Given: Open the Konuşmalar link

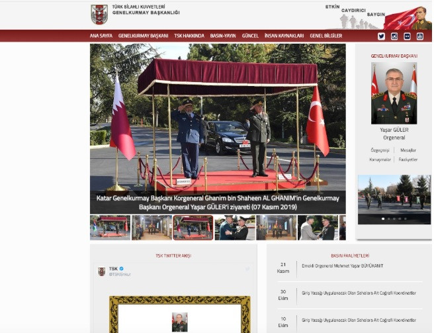Looking at the screenshot, I should pyautogui.click(x=380, y=160).
